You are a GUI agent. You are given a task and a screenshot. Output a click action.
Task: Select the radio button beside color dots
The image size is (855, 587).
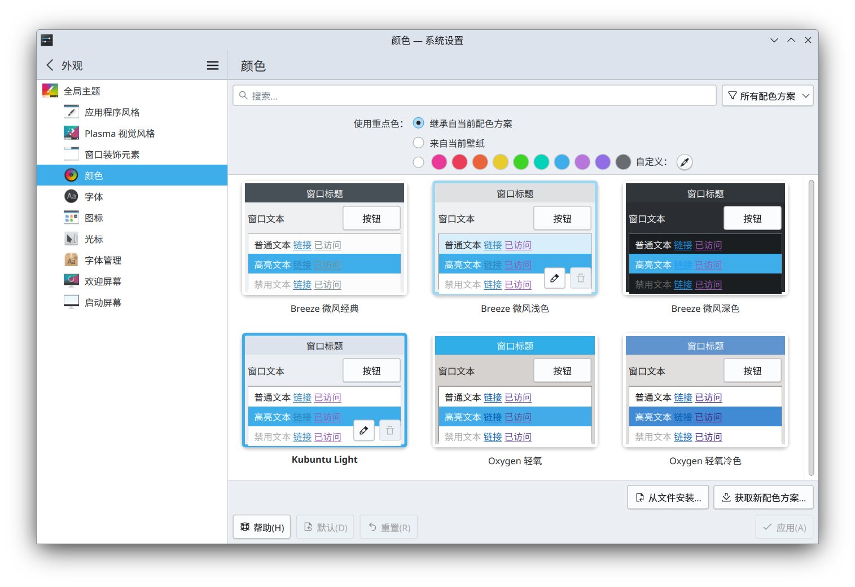pyautogui.click(x=418, y=162)
